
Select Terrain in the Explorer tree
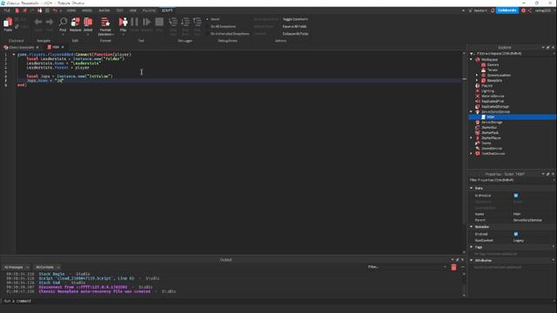(493, 70)
